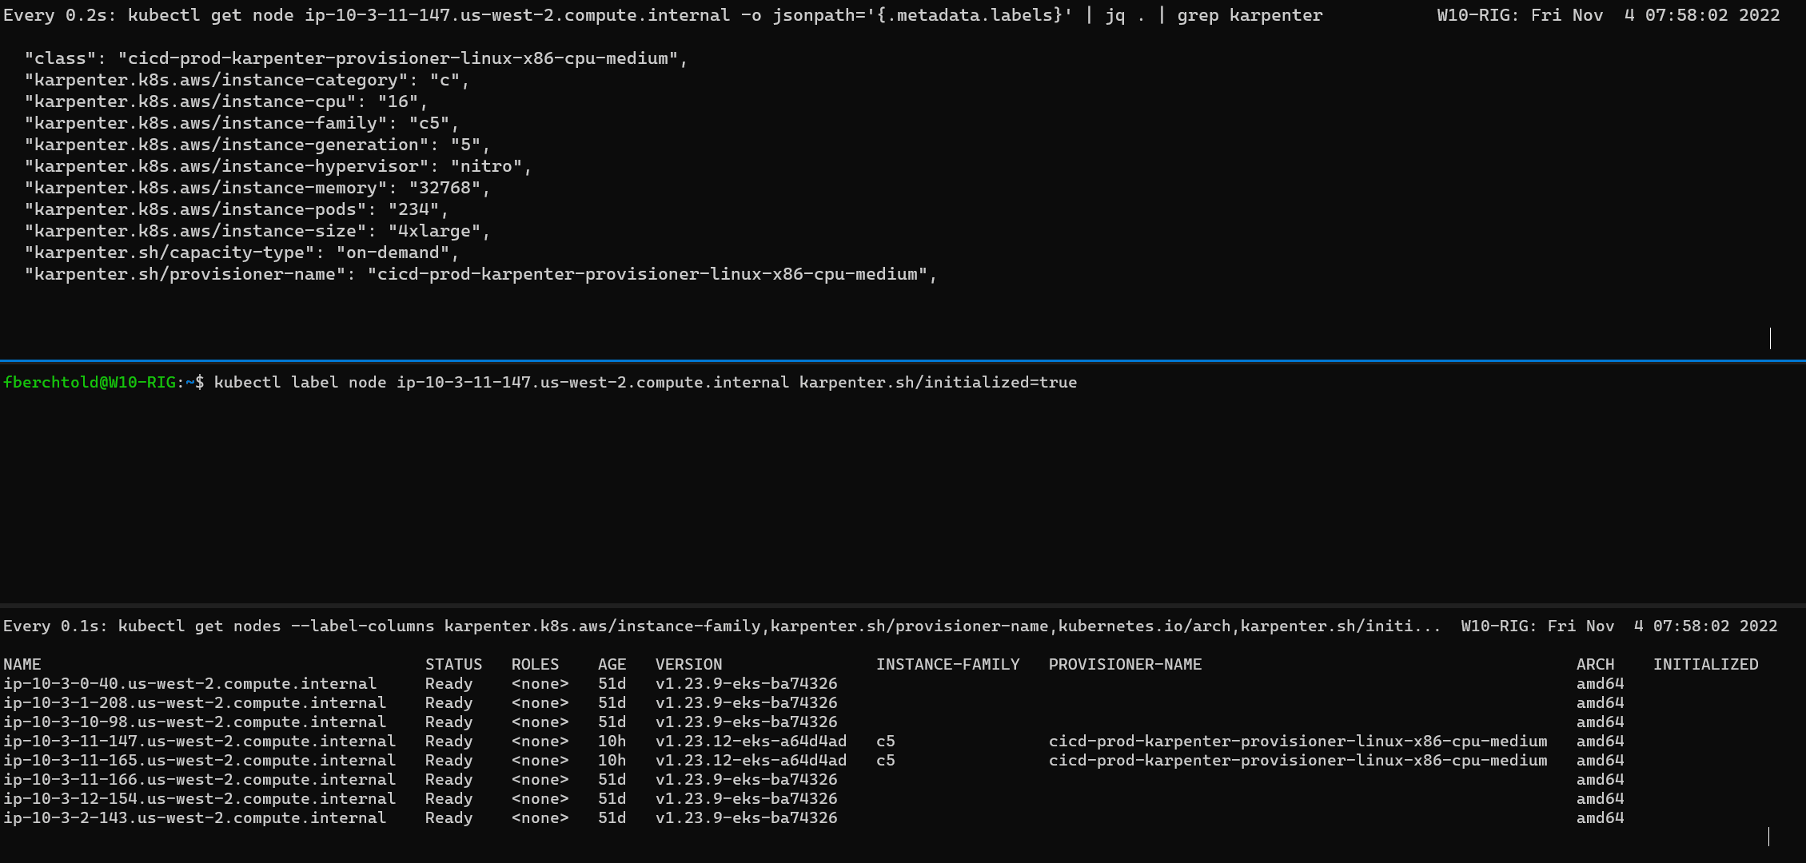This screenshot has width=1806, height=863.
Task: Click the INITIALIZED column header
Action: (x=1705, y=663)
